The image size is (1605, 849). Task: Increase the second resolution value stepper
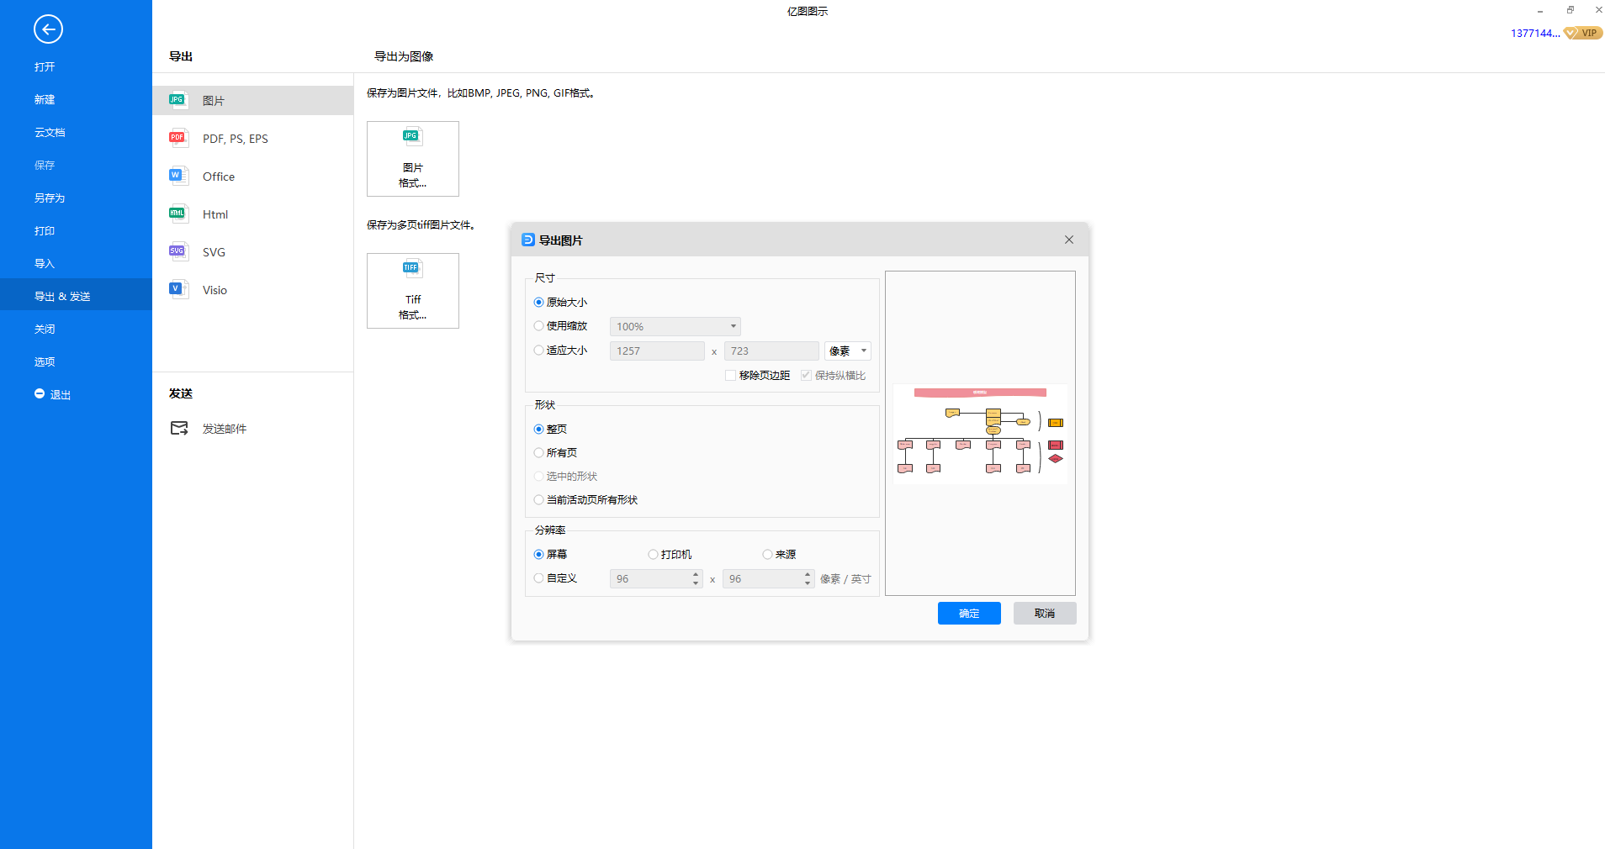[808, 574]
